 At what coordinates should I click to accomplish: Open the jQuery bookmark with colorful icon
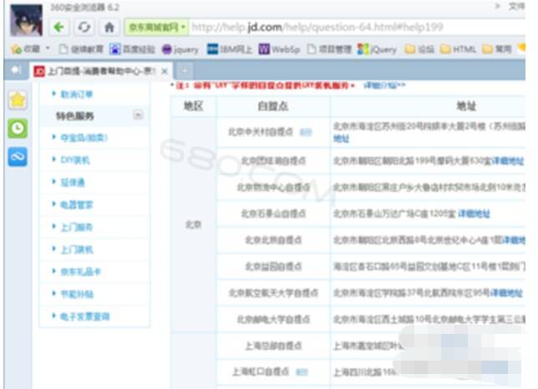(x=377, y=49)
